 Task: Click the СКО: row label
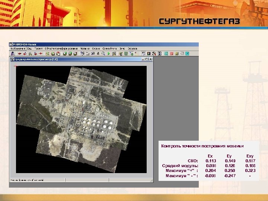[193, 161]
